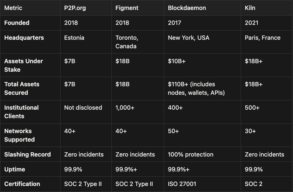Select Blockdaemon's $110B+ total assets cell

pos(197,88)
